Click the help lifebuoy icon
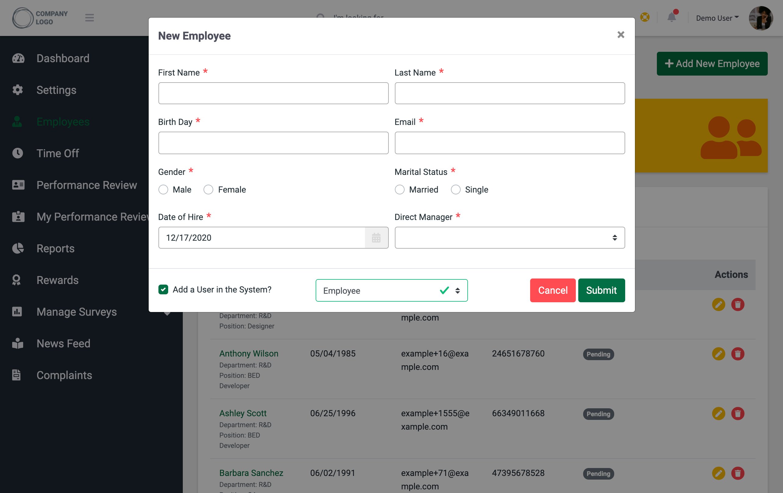This screenshot has height=493, width=783. 645,17
